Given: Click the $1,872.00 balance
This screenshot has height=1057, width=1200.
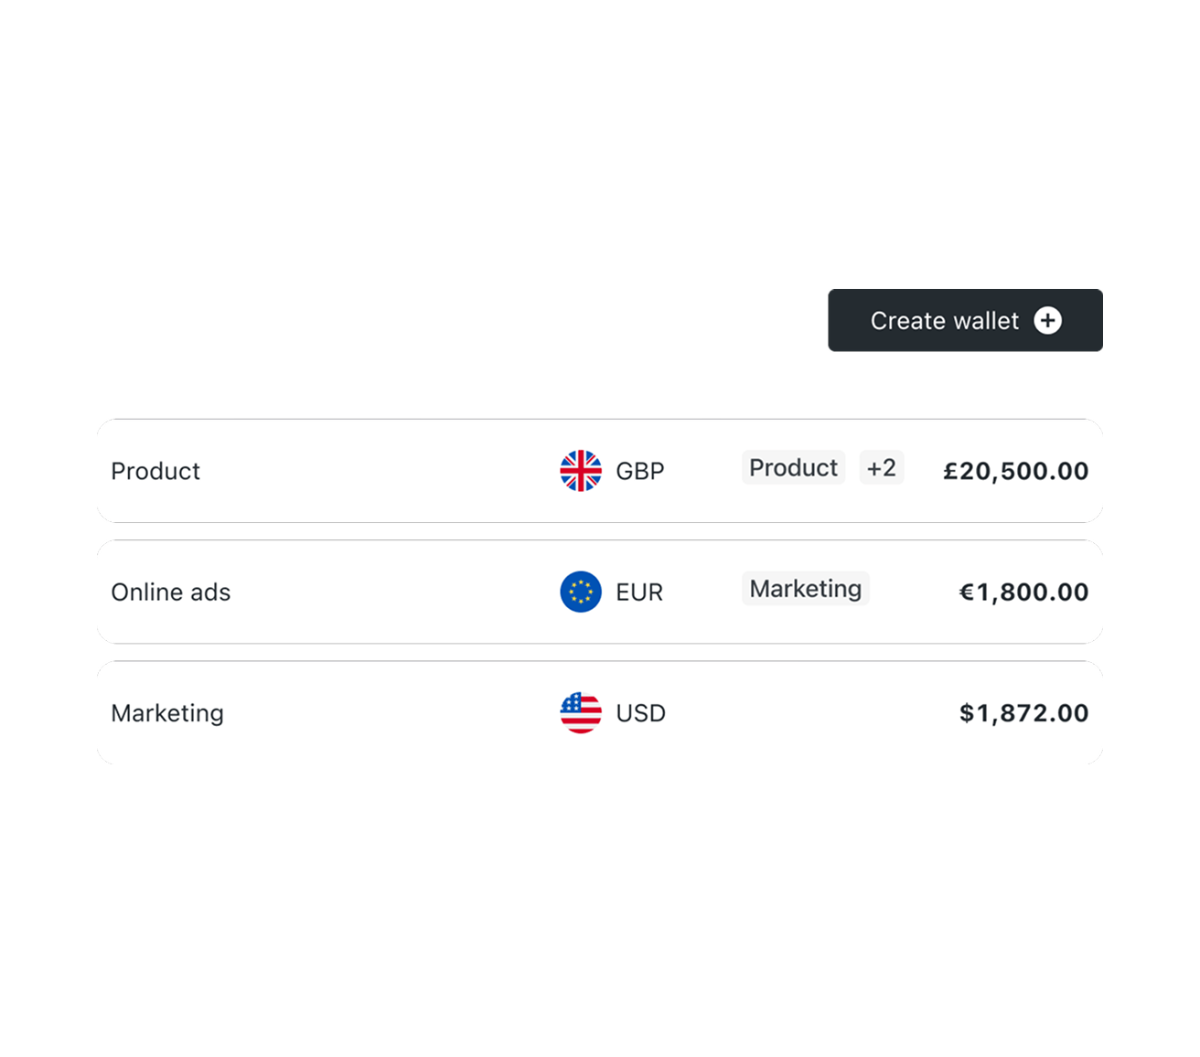Looking at the screenshot, I should pyautogui.click(x=1023, y=713).
